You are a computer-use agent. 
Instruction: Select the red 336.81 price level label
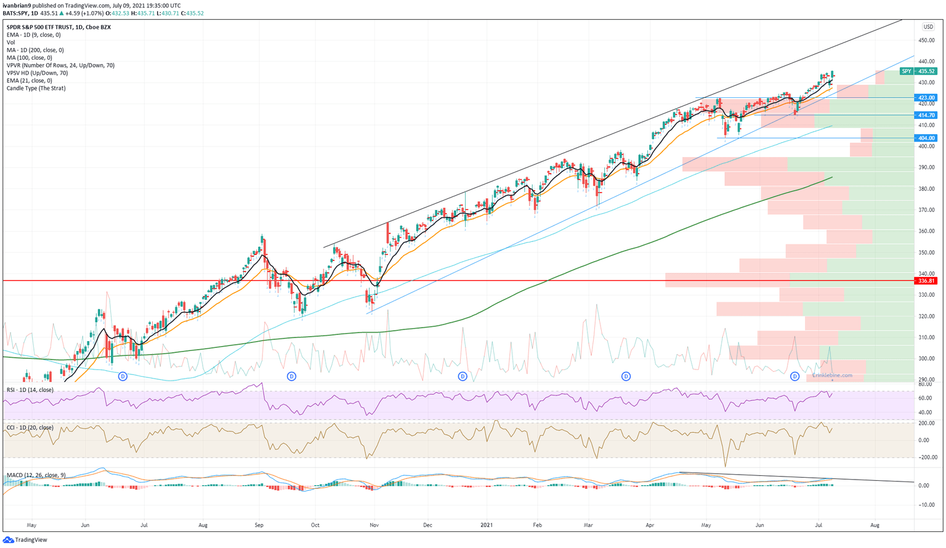(x=926, y=281)
